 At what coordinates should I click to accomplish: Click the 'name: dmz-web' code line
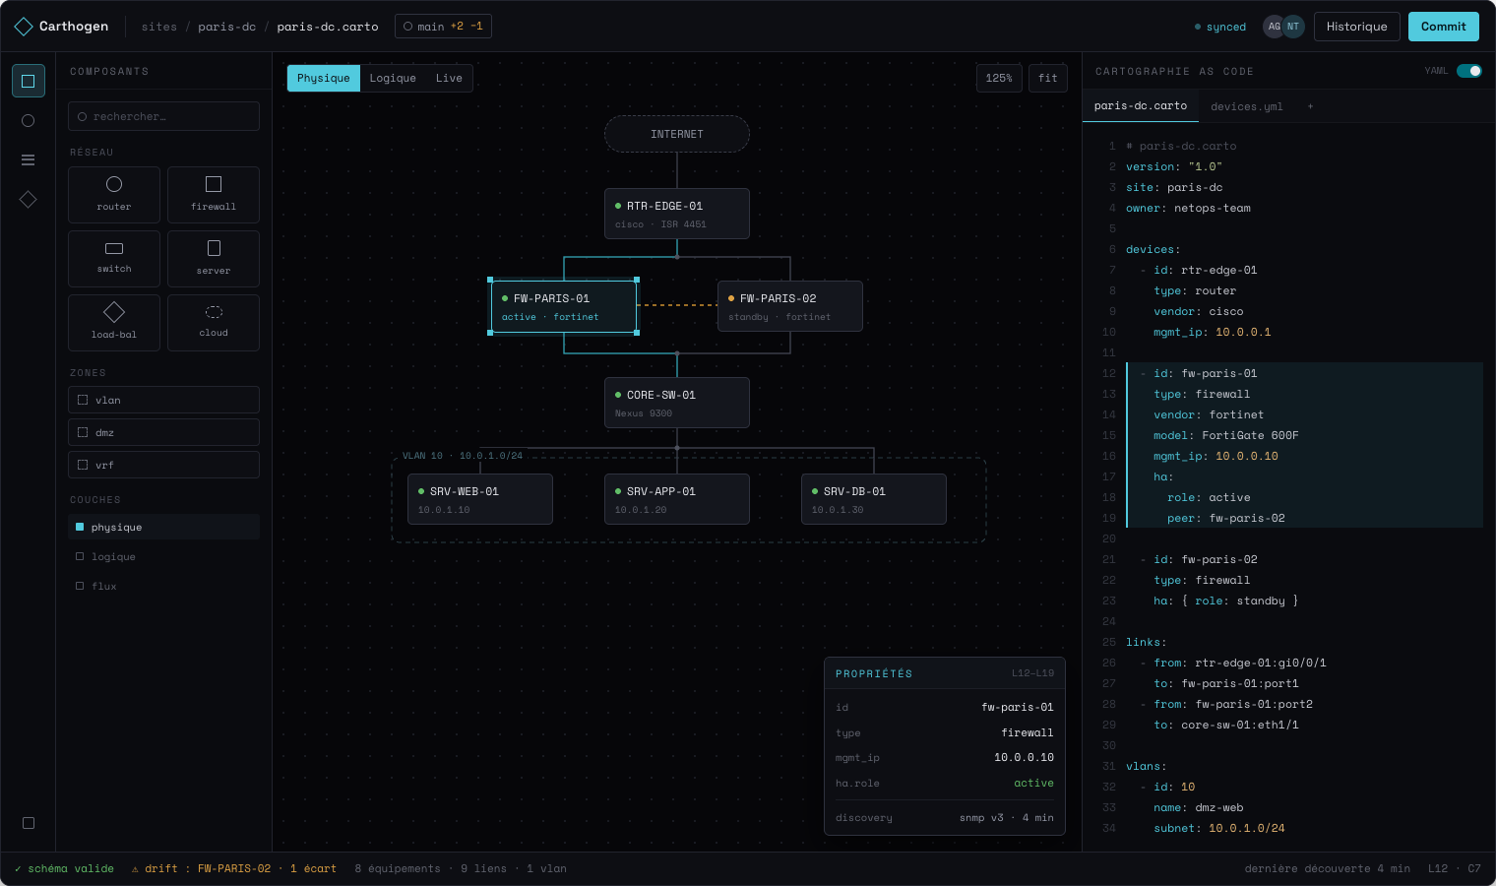coord(1199,807)
